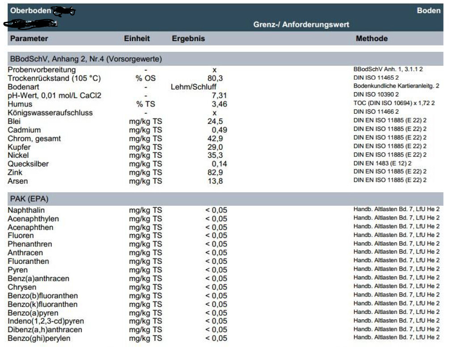Screen dimensions: 449x347
Task: Click the Grenz-/ Anforderungswert heading
Action: [x=301, y=24]
